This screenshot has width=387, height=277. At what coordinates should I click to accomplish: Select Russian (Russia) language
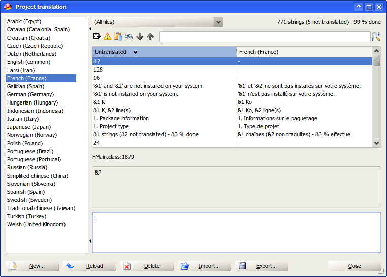27,168
